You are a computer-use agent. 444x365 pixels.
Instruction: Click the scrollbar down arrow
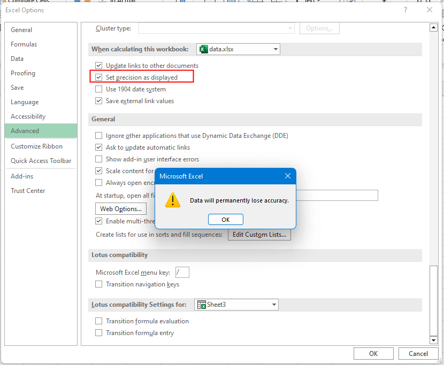tap(434, 340)
